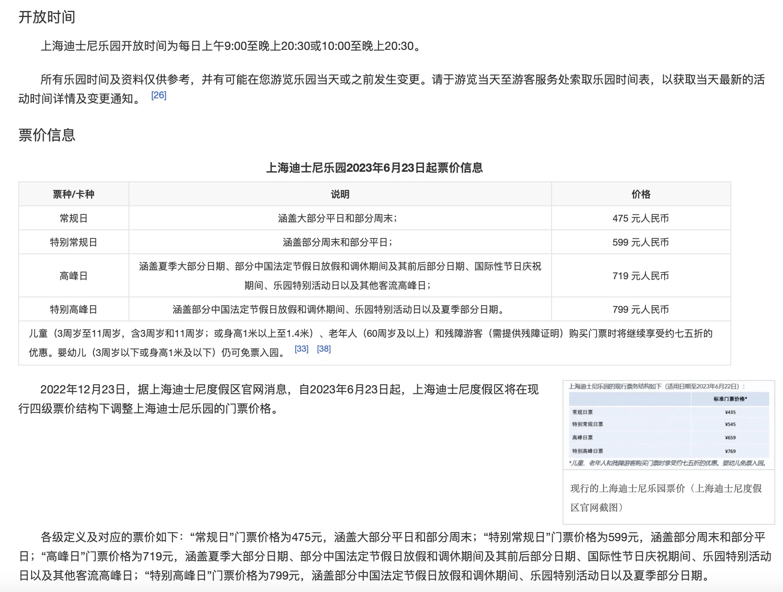Select the 特别高峰日 ticket type cell

pos(74,309)
